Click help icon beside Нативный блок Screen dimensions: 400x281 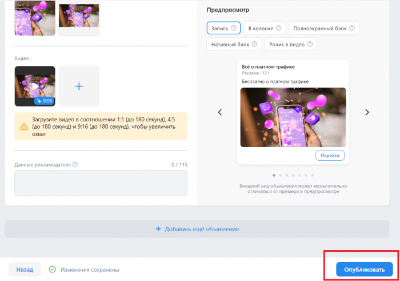pyautogui.click(x=255, y=44)
